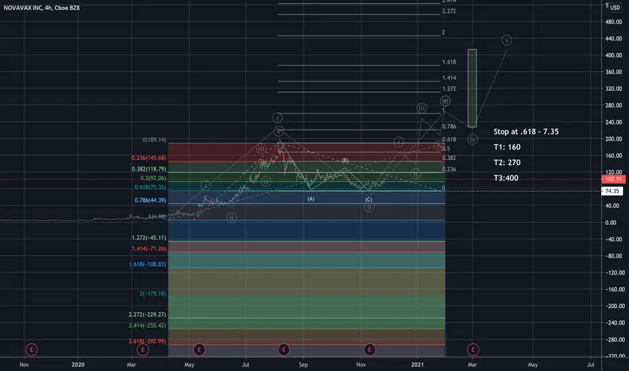
Task: Click the white 74.35 price line label
Action: 611,191
